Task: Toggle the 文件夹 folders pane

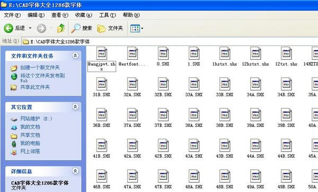Action: (x=110, y=28)
